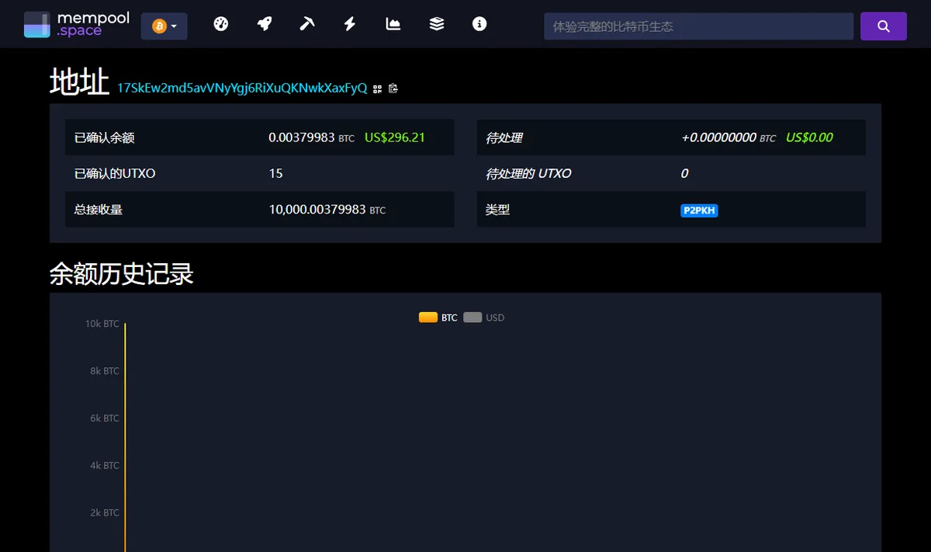Viewport: 931px width, 552px height.
Task: Open the Mining pickaxe icon
Action: [x=307, y=24]
